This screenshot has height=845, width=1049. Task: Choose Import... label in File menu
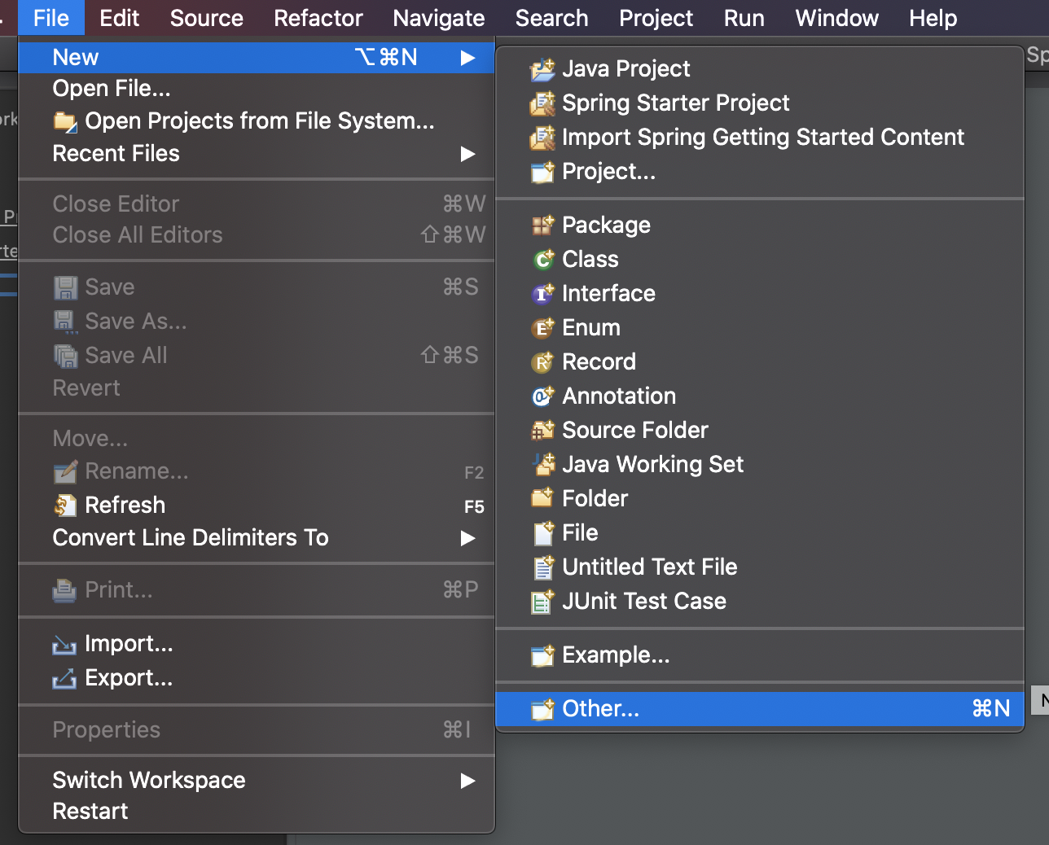click(x=129, y=644)
